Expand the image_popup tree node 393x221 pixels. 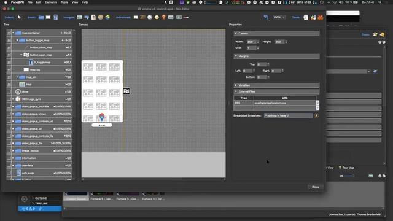click(14, 150)
